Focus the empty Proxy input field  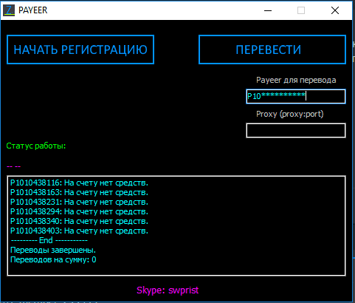296,130
